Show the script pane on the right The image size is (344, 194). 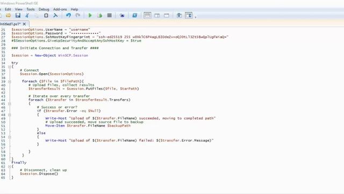pyautogui.click(x=157, y=16)
